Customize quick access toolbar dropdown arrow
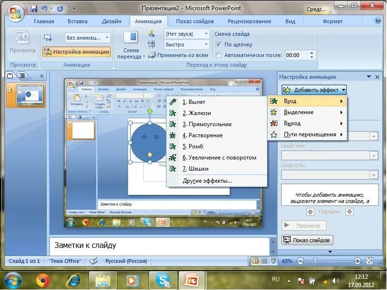Screen dimensions: 387x290 point(74,9)
